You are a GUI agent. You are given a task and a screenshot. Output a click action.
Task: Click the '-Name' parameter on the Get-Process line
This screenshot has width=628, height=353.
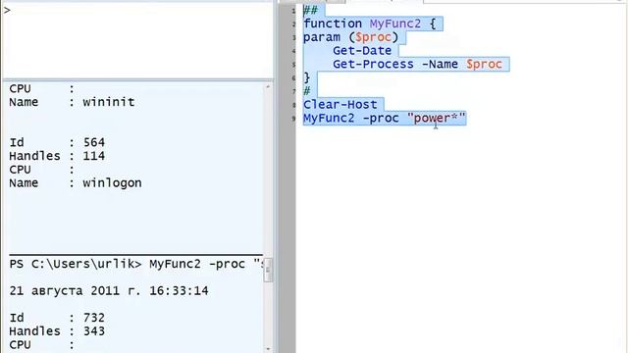[x=440, y=64]
